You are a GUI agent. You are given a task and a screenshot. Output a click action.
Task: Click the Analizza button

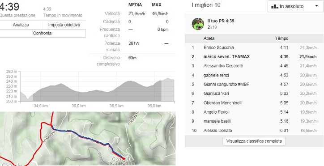pos(21,25)
